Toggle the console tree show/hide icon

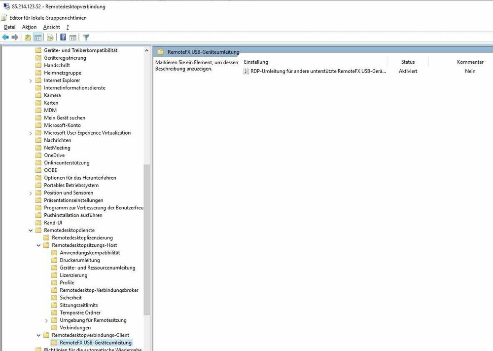(37, 37)
